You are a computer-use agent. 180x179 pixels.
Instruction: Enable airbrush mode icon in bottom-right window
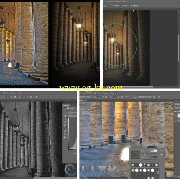click(x=122, y=97)
